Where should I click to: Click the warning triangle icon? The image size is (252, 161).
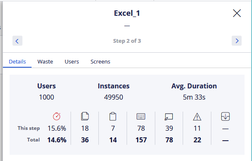click(197, 117)
